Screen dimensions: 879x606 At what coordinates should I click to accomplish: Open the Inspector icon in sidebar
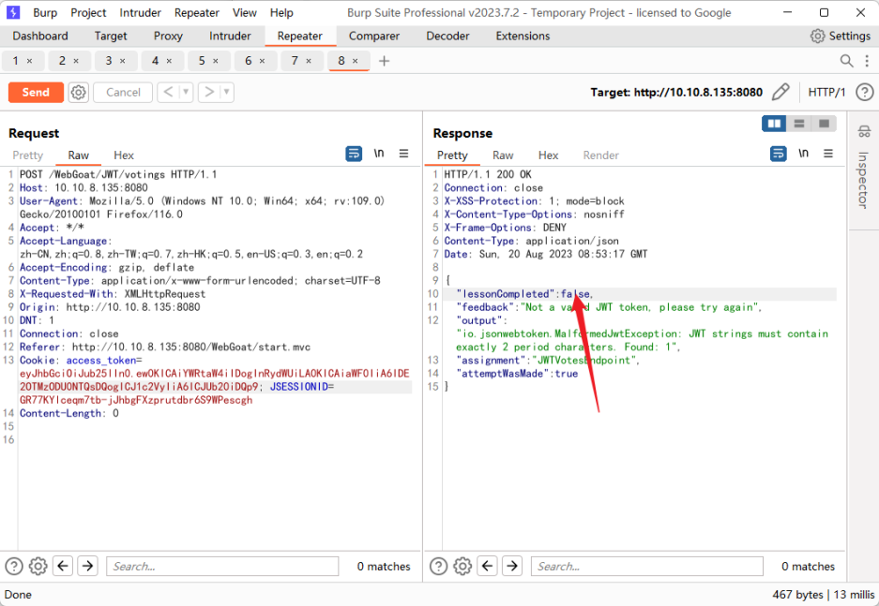pos(864,132)
